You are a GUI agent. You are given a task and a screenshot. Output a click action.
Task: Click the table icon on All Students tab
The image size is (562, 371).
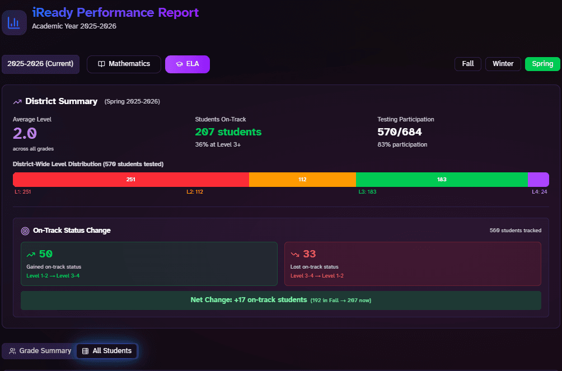click(85, 351)
